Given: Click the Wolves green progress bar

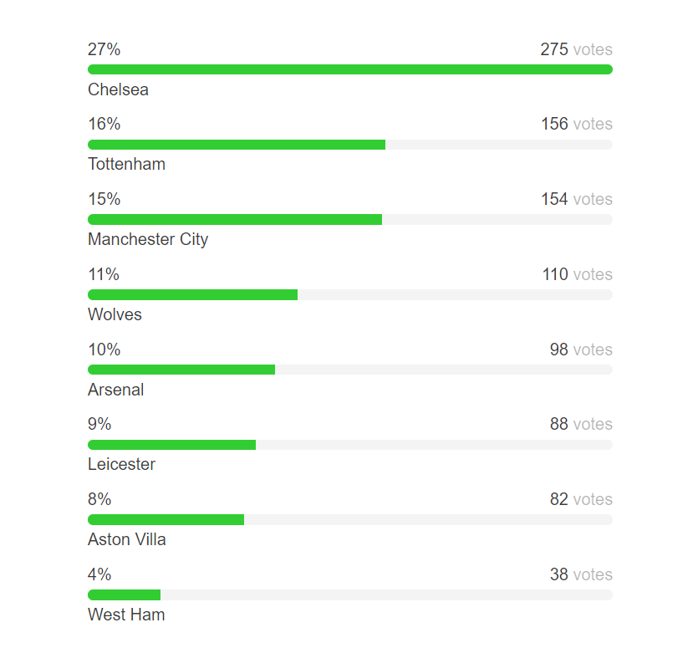Looking at the screenshot, I should point(192,295).
